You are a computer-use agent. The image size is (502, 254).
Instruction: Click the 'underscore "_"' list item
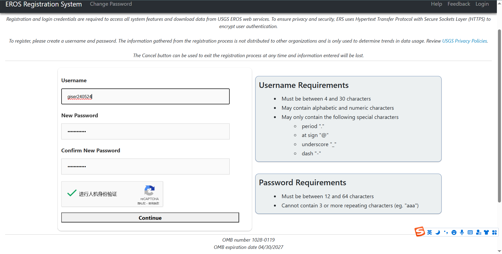[319, 144]
